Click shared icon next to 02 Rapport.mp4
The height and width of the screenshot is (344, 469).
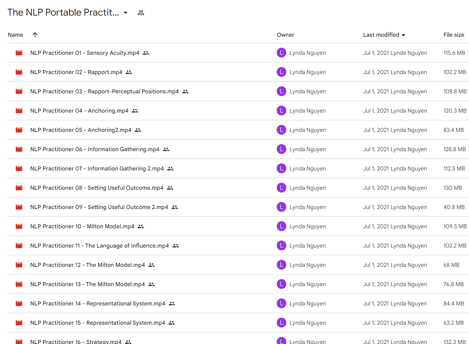point(129,72)
